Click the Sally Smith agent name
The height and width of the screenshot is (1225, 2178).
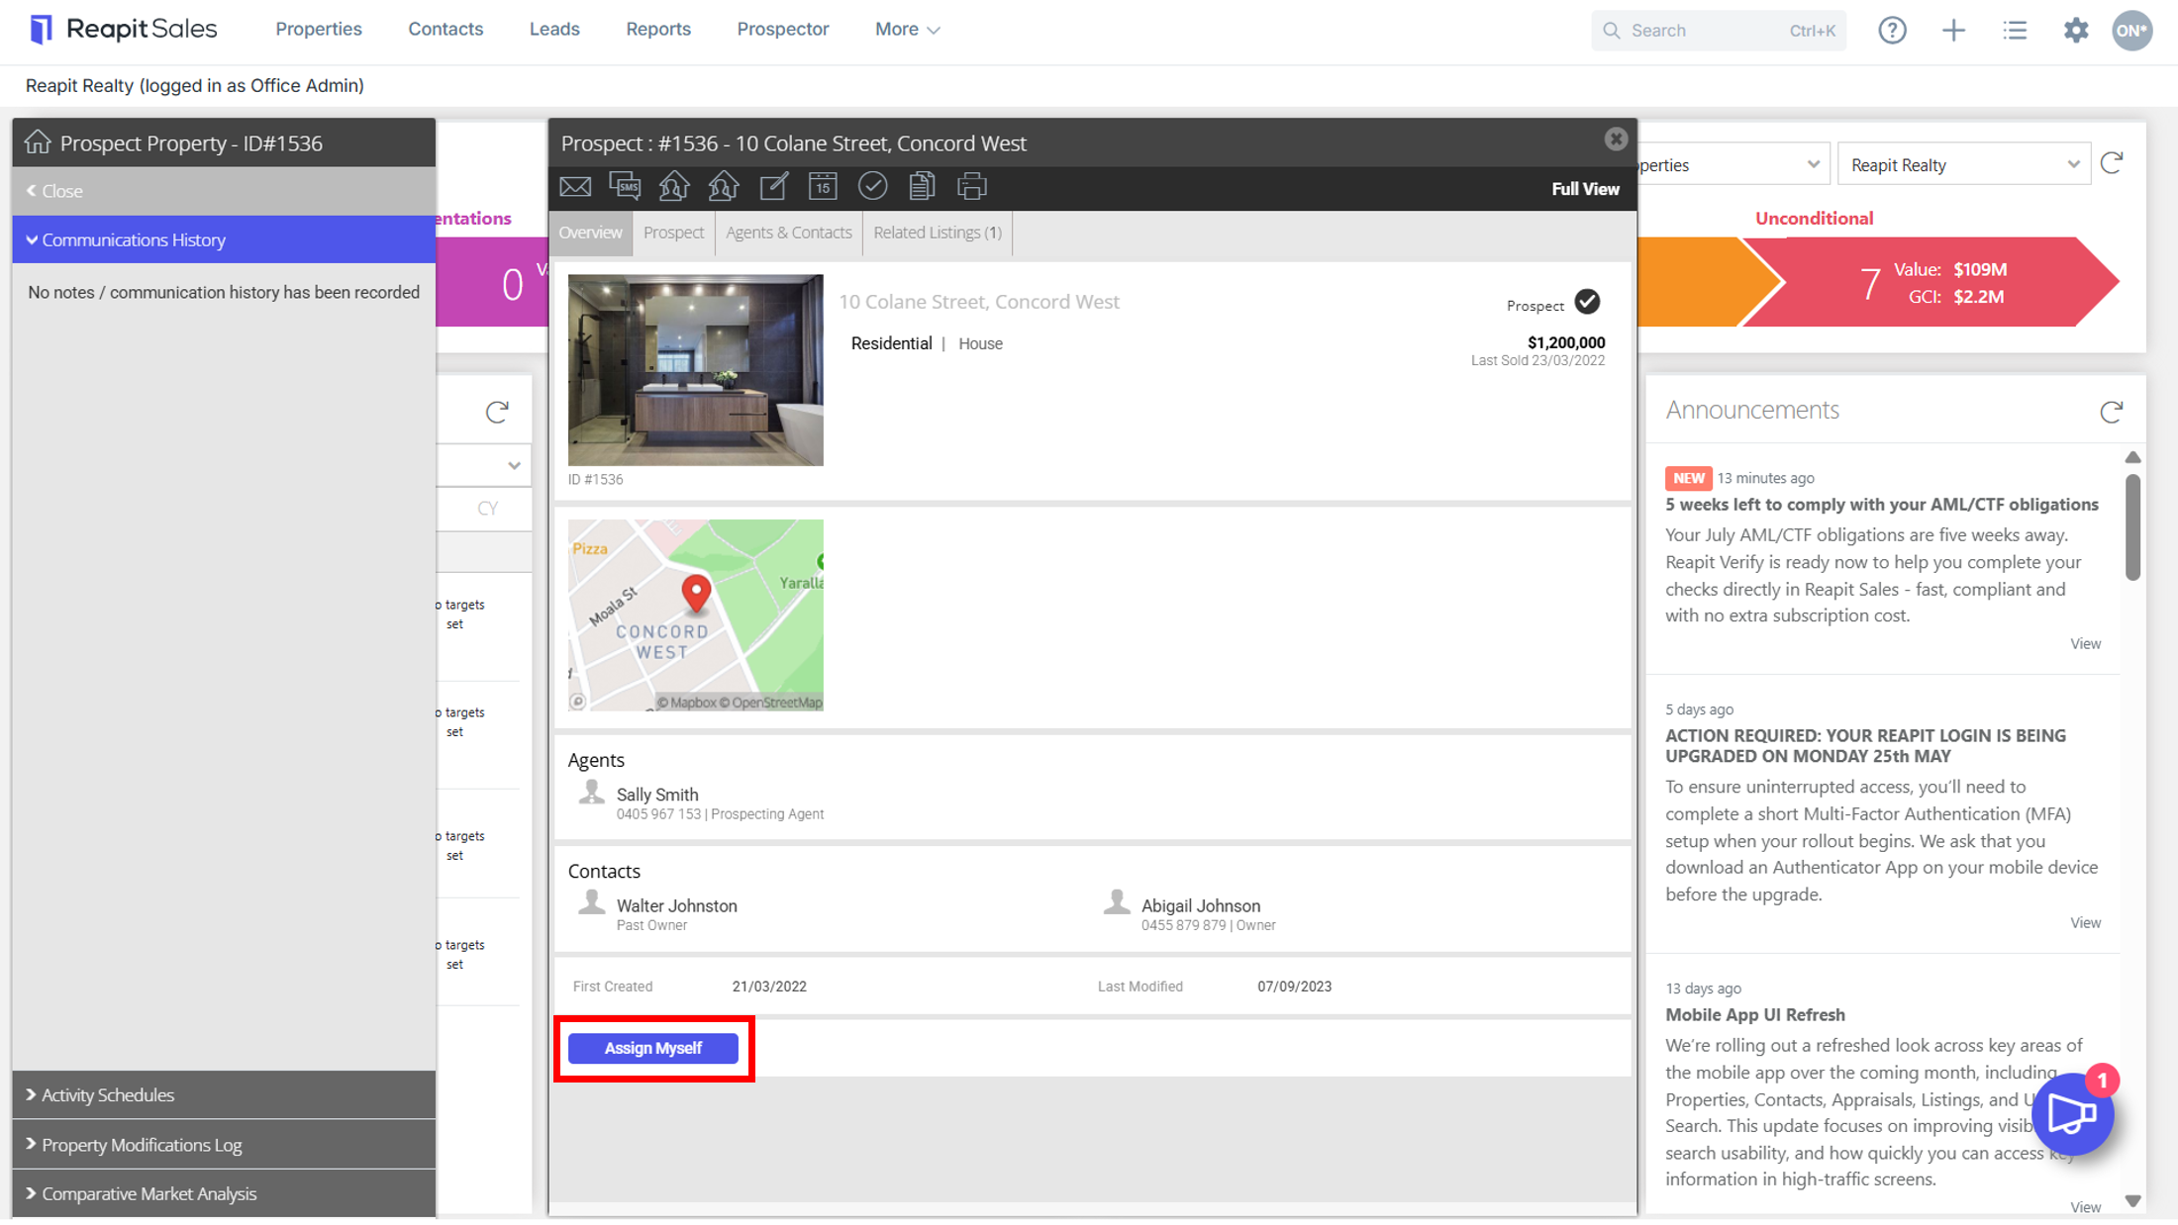tap(657, 795)
